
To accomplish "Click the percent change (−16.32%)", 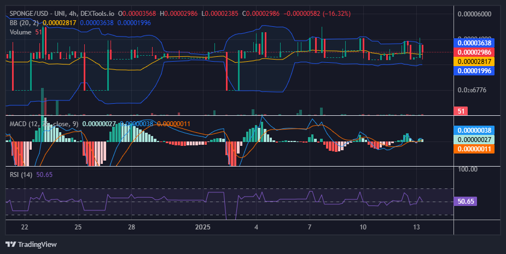I will [x=337, y=14].
